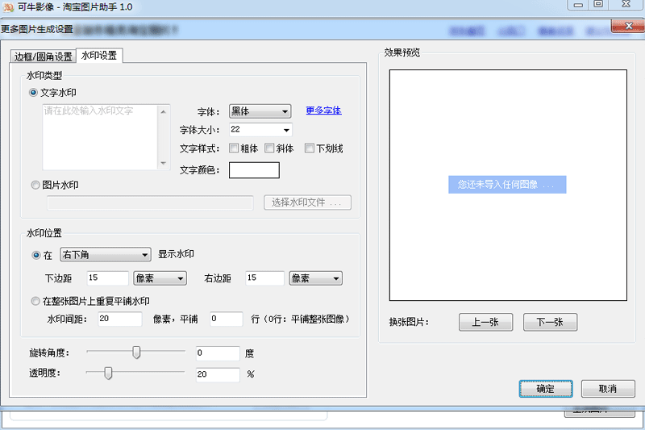
Task: Click the 更多字体 link
Action: point(324,111)
